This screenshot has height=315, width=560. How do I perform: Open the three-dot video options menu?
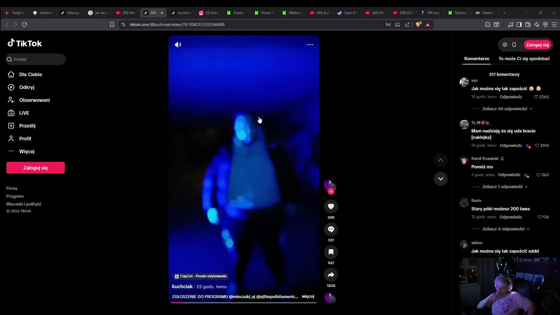click(310, 45)
